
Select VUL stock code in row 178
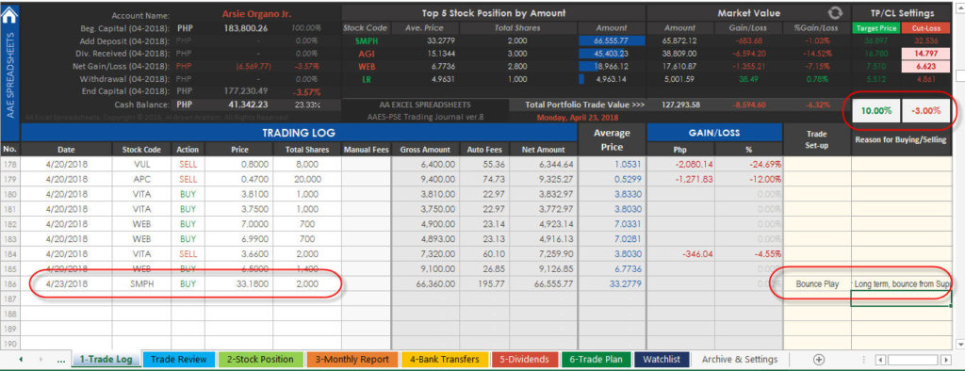click(x=141, y=164)
